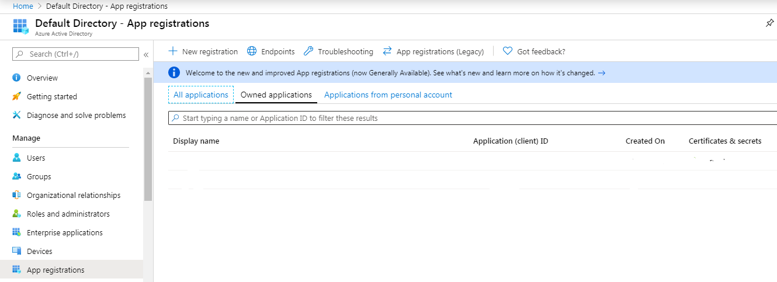Click the globe icon beside Endpoints
Screen dimensions: 777x282
[x=252, y=51]
